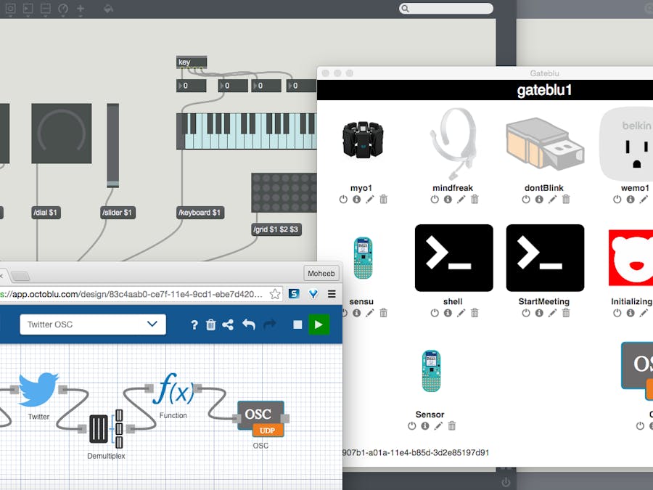Edit the Sensor device
This screenshot has height=490, width=653.
coord(438,426)
